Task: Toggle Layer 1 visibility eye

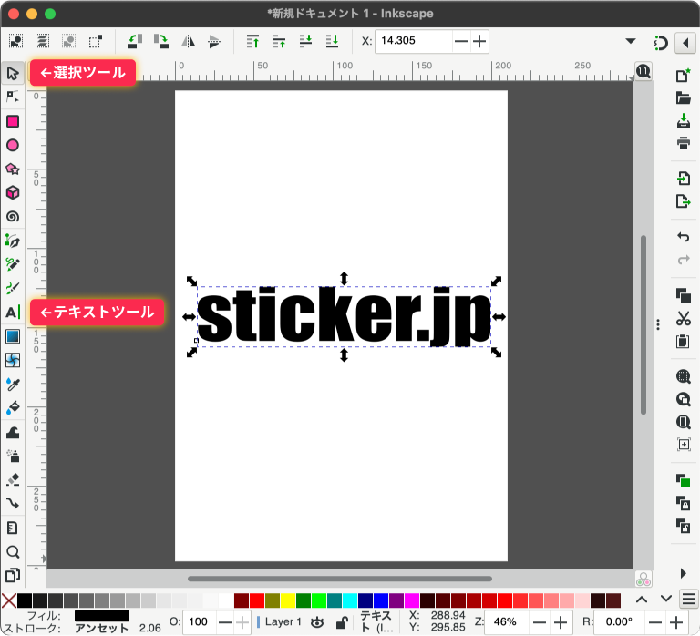Action: pos(317,622)
